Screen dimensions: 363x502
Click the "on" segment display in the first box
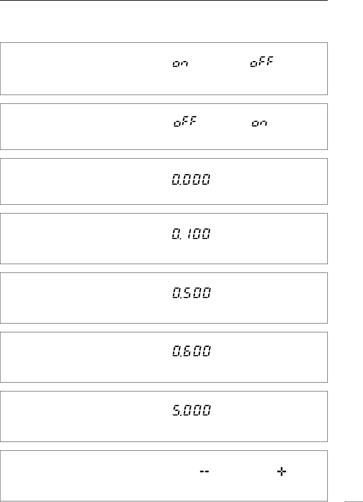(181, 64)
